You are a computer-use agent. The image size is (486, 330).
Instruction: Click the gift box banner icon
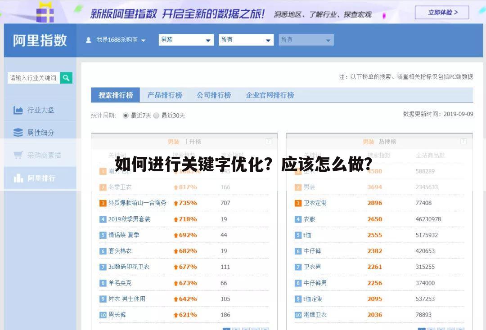pos(45,13)
